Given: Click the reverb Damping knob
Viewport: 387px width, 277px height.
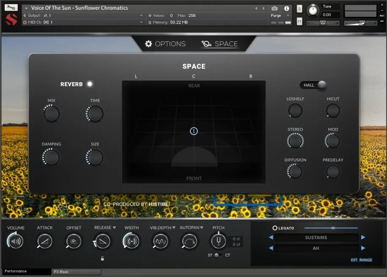Looking at the screenshot, I should point(51,157).
